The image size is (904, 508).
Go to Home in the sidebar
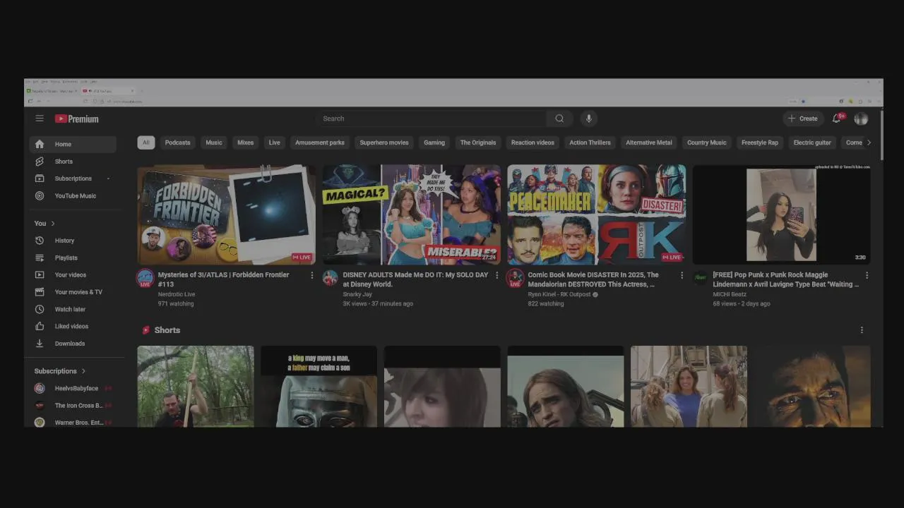coord(73,144)
